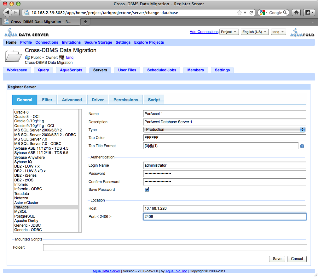The width and height of the screenshot is (318, 277).
Task: Switch to the Advanced tab
Action: pos(72,100)
